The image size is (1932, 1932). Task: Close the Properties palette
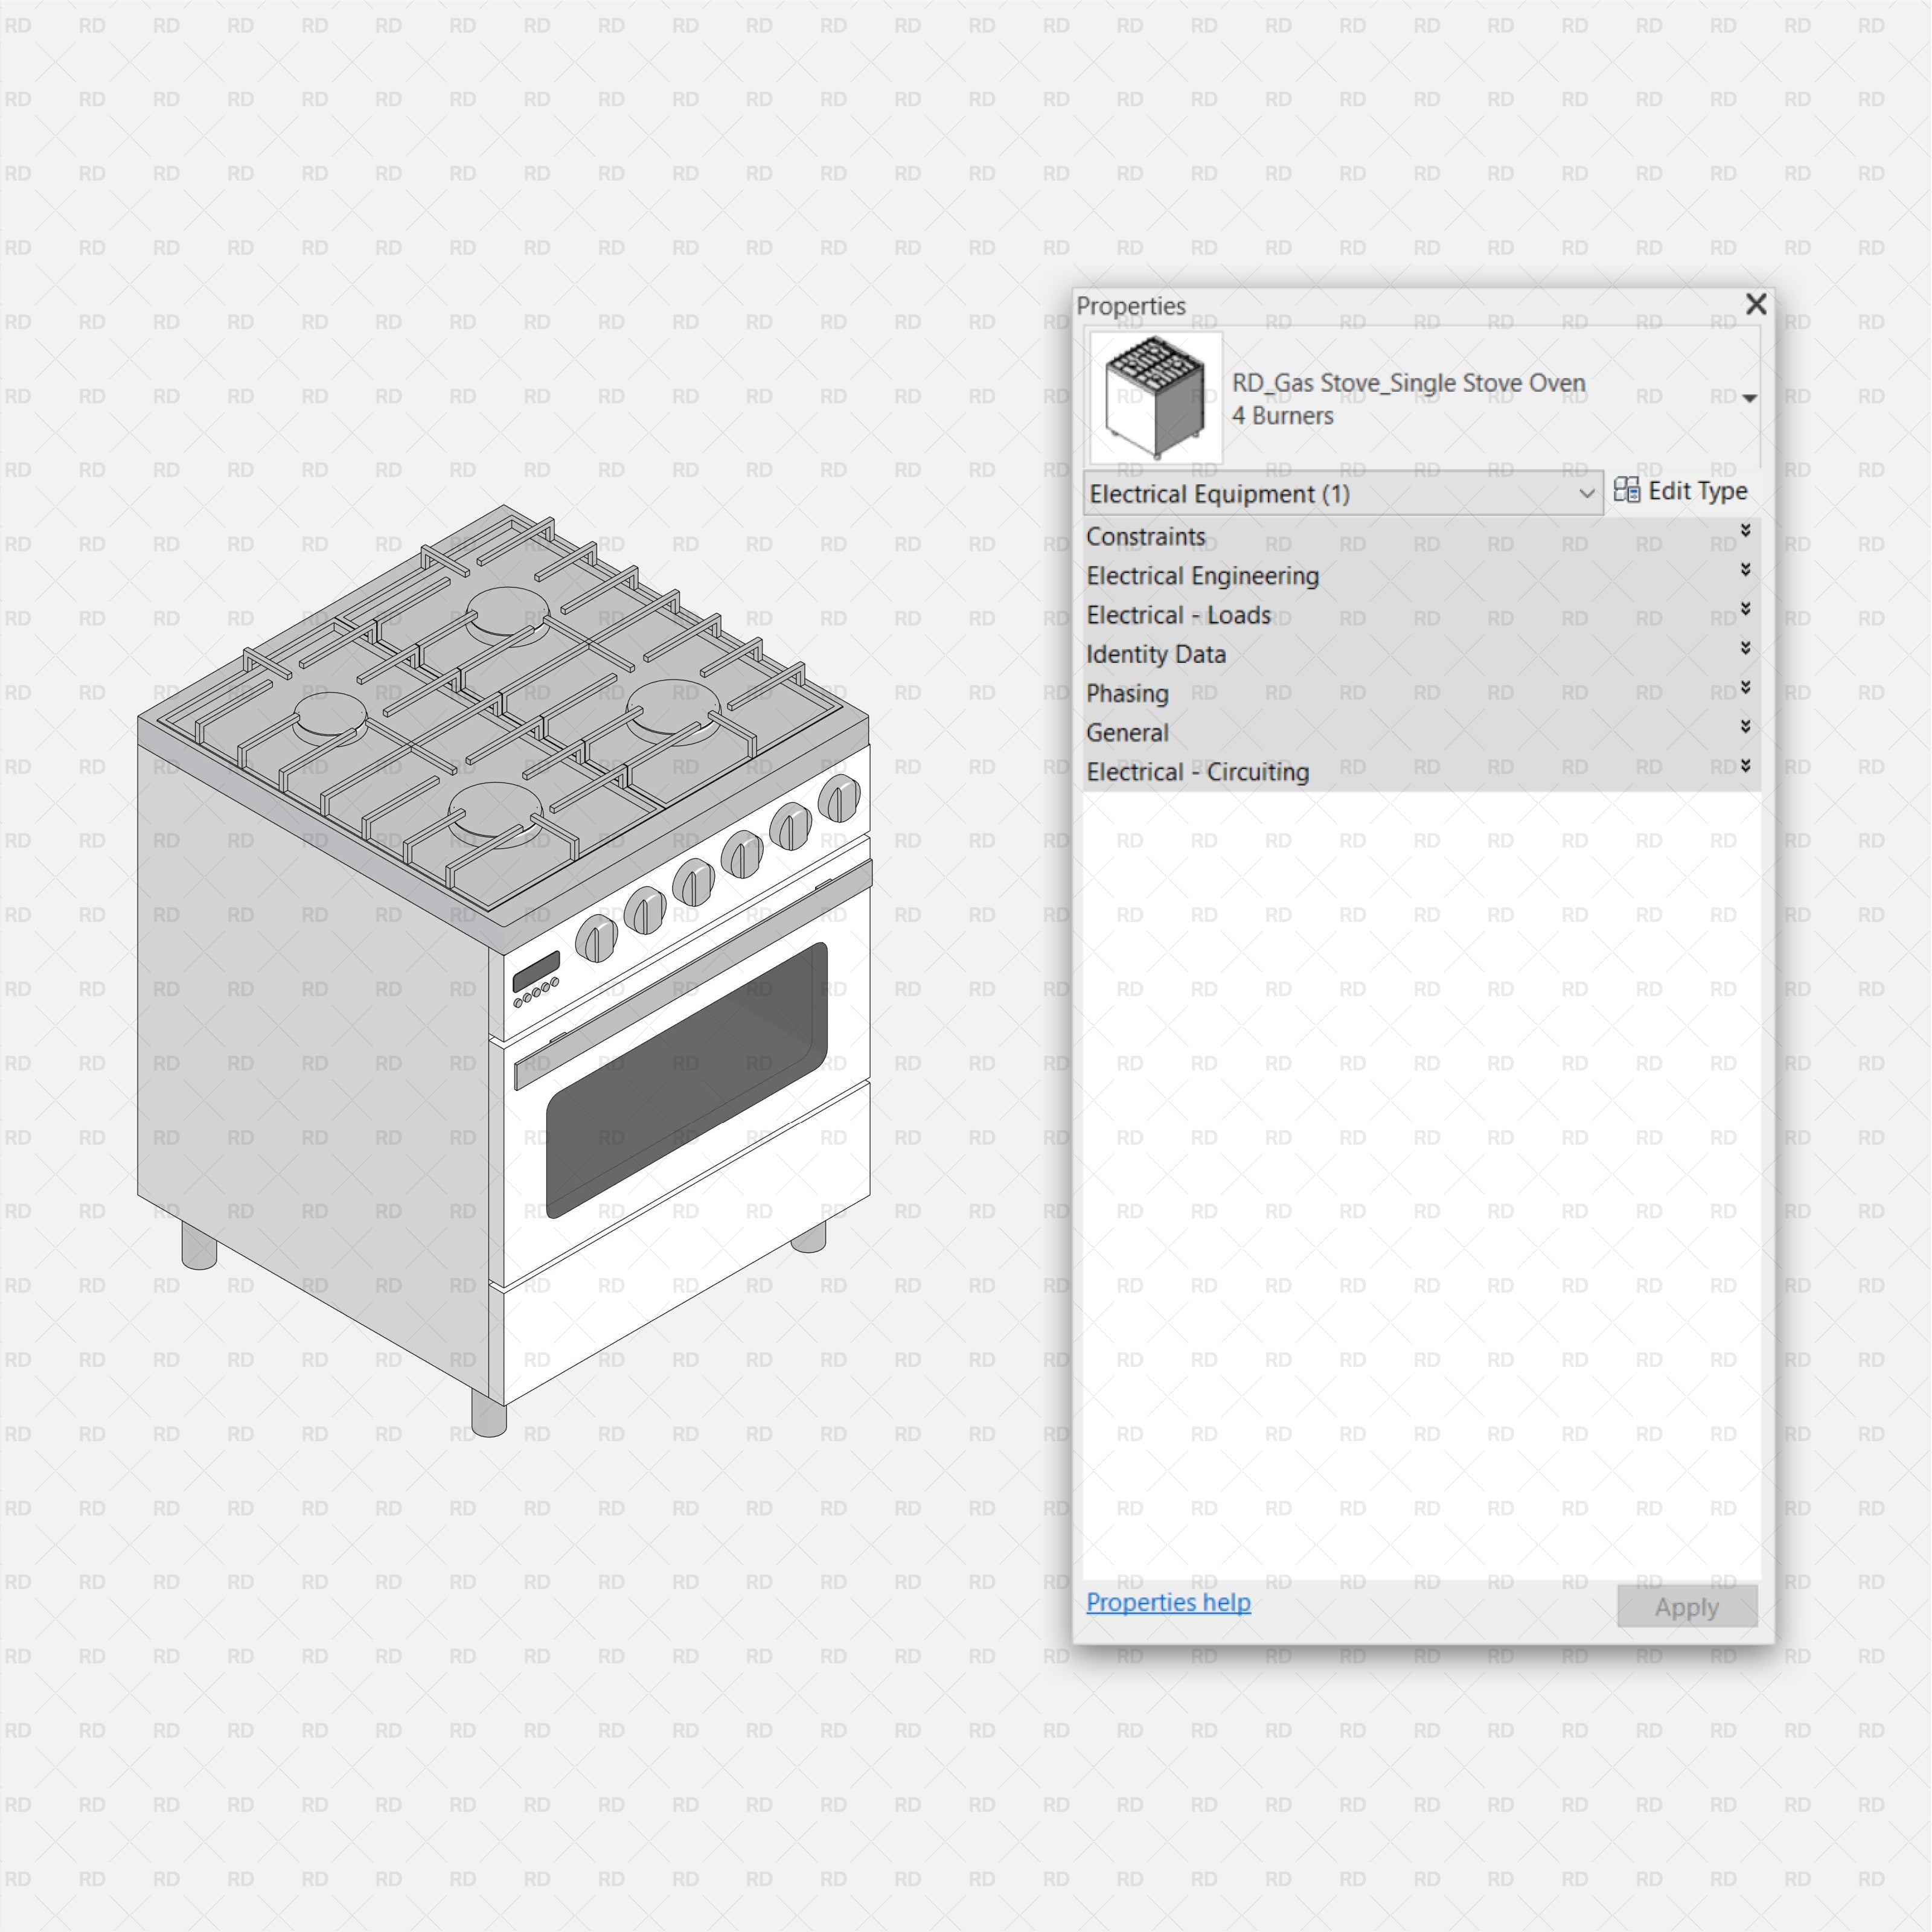[1756, 305]
